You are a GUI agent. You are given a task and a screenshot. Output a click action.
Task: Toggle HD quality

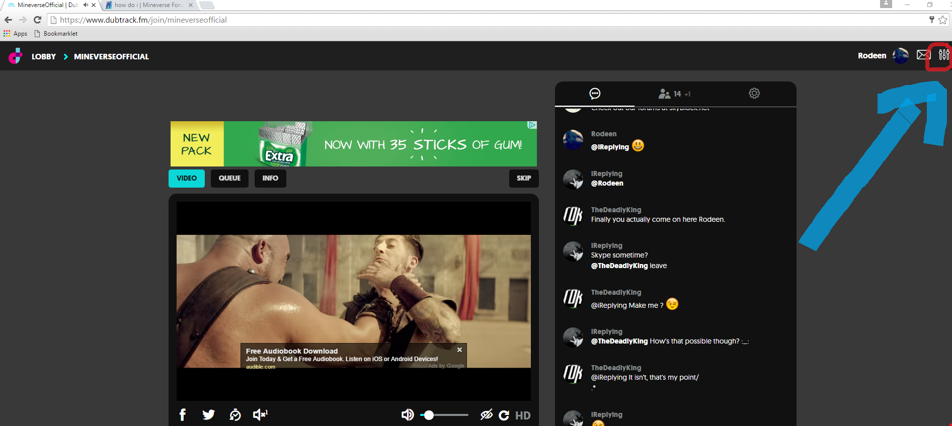[523, 415]
